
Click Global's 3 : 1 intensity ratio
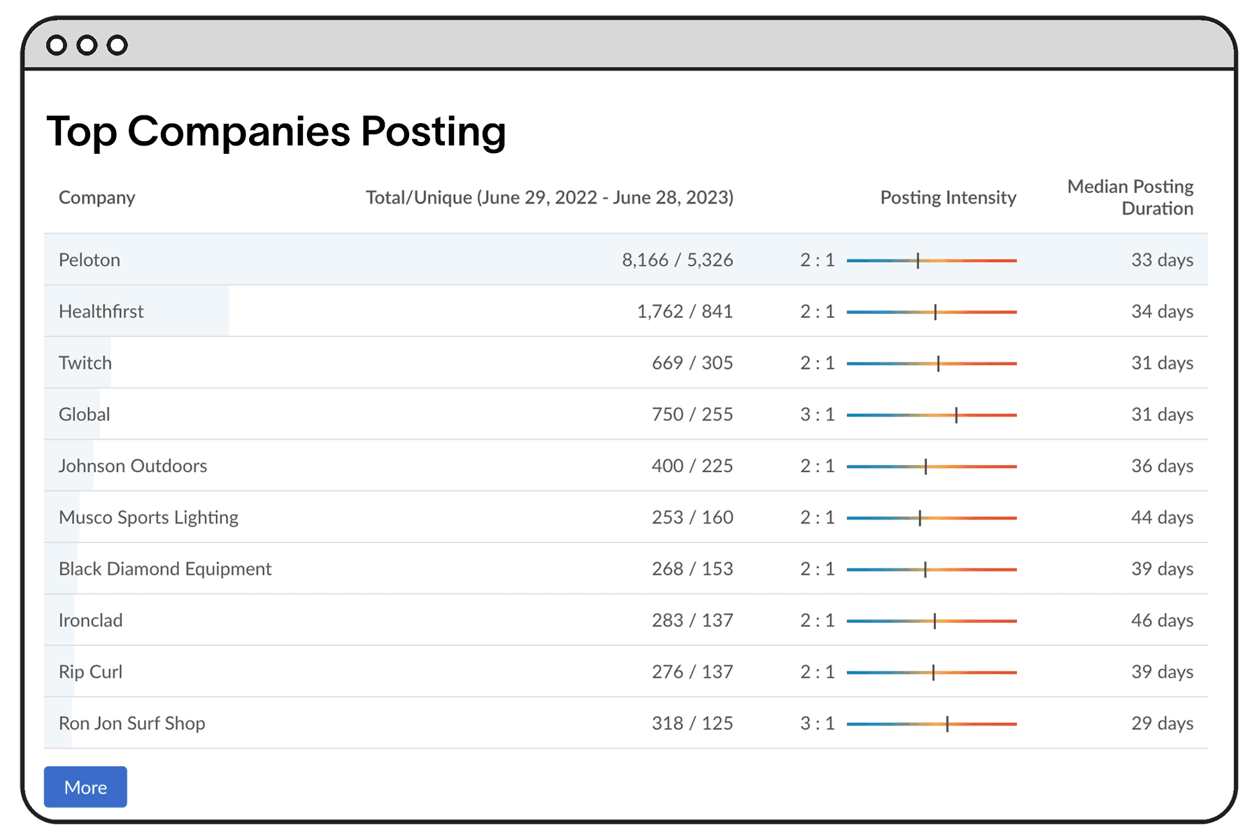[818, 414]
